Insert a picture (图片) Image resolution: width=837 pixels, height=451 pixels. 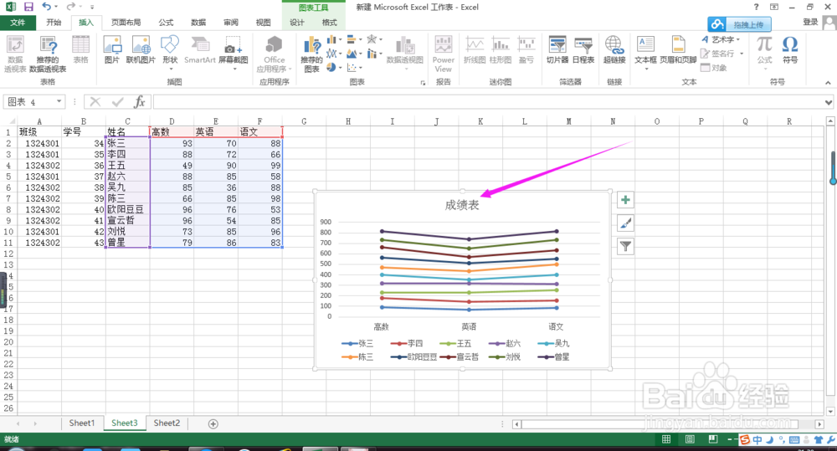click(112, 50)
